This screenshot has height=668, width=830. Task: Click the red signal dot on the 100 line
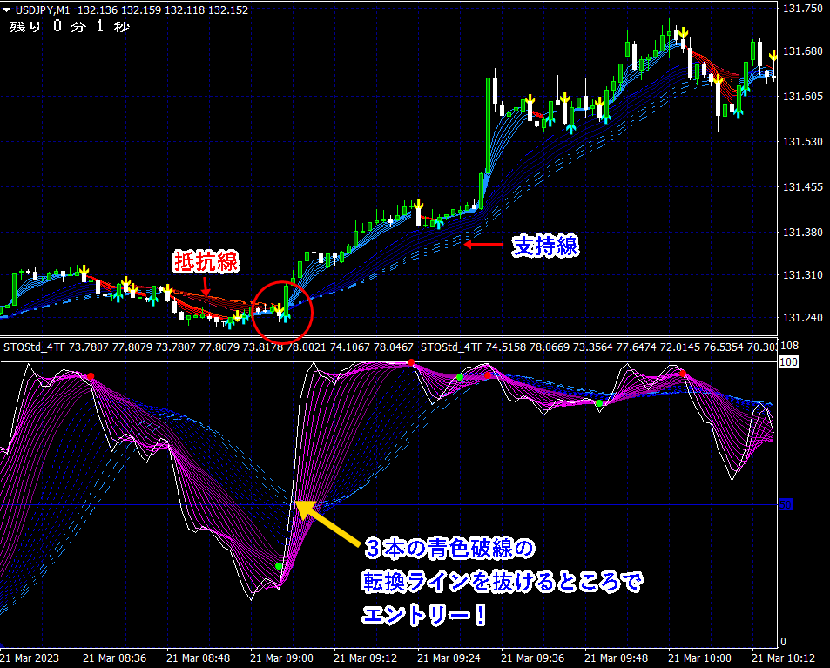pyautogui.click(x=411, y=362)
